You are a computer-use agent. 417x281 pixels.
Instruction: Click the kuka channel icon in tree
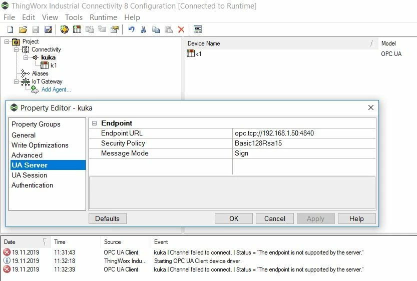pos(35,57)
